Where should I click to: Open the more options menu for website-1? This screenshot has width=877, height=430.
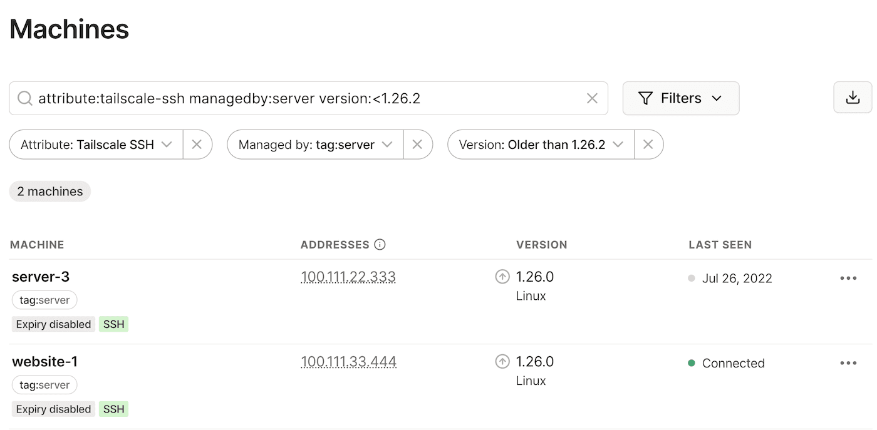(848, 363)
